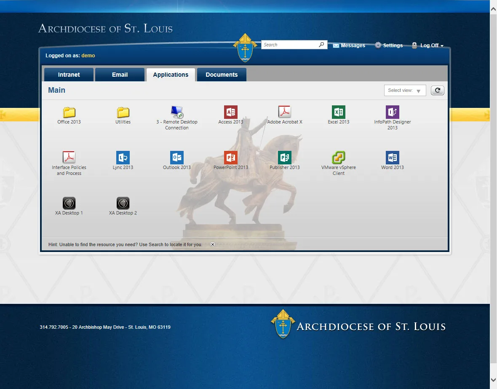Open XA Desktop 2
This screenshot has width=497, height=389.
pyautogui.click(x=123, y=206)
